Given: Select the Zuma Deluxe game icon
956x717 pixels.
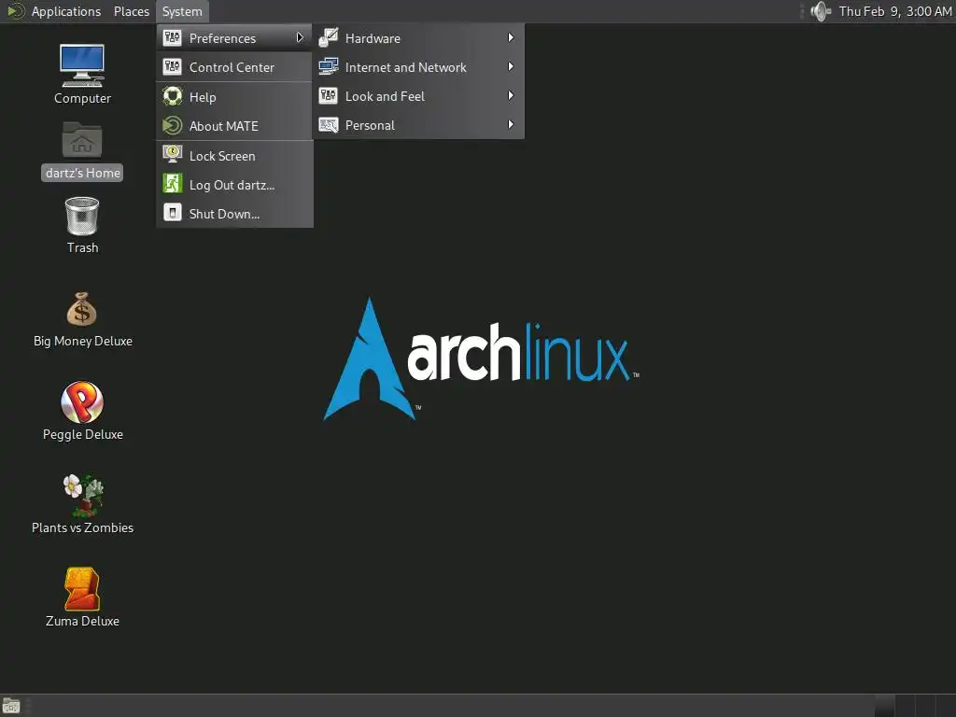Looking at the screenshot, I should coord(82,589).
